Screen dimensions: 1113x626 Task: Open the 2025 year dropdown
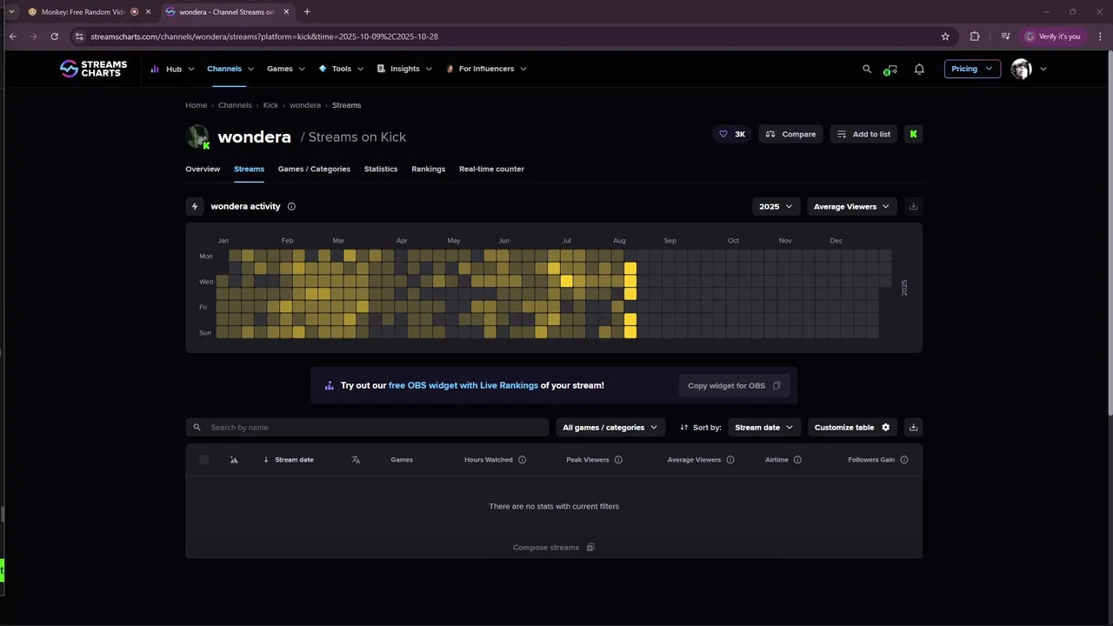click(x=776, y=206)
